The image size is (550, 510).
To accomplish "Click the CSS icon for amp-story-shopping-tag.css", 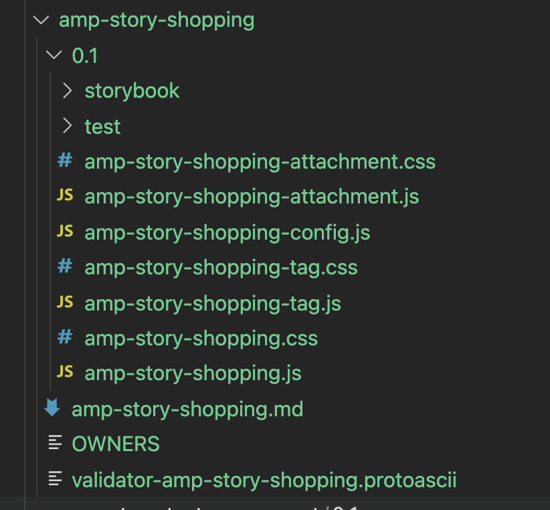I will coord(64,266).
